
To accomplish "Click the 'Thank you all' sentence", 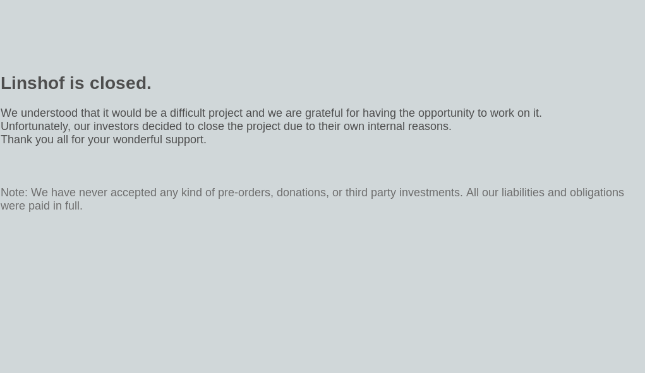I will [103, 139].
